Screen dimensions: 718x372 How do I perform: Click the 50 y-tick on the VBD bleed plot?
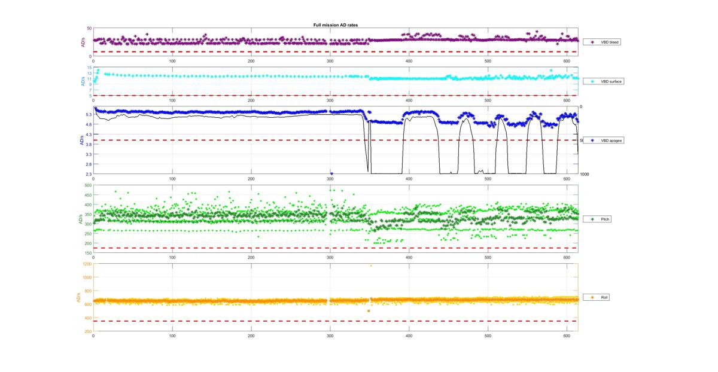coord(89,29)
